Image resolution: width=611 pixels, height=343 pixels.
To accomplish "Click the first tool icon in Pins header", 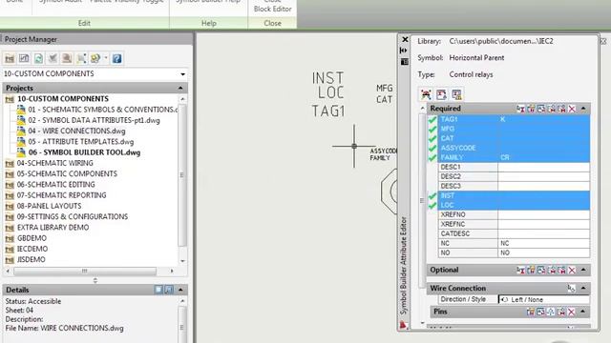I will coord(531,312).
